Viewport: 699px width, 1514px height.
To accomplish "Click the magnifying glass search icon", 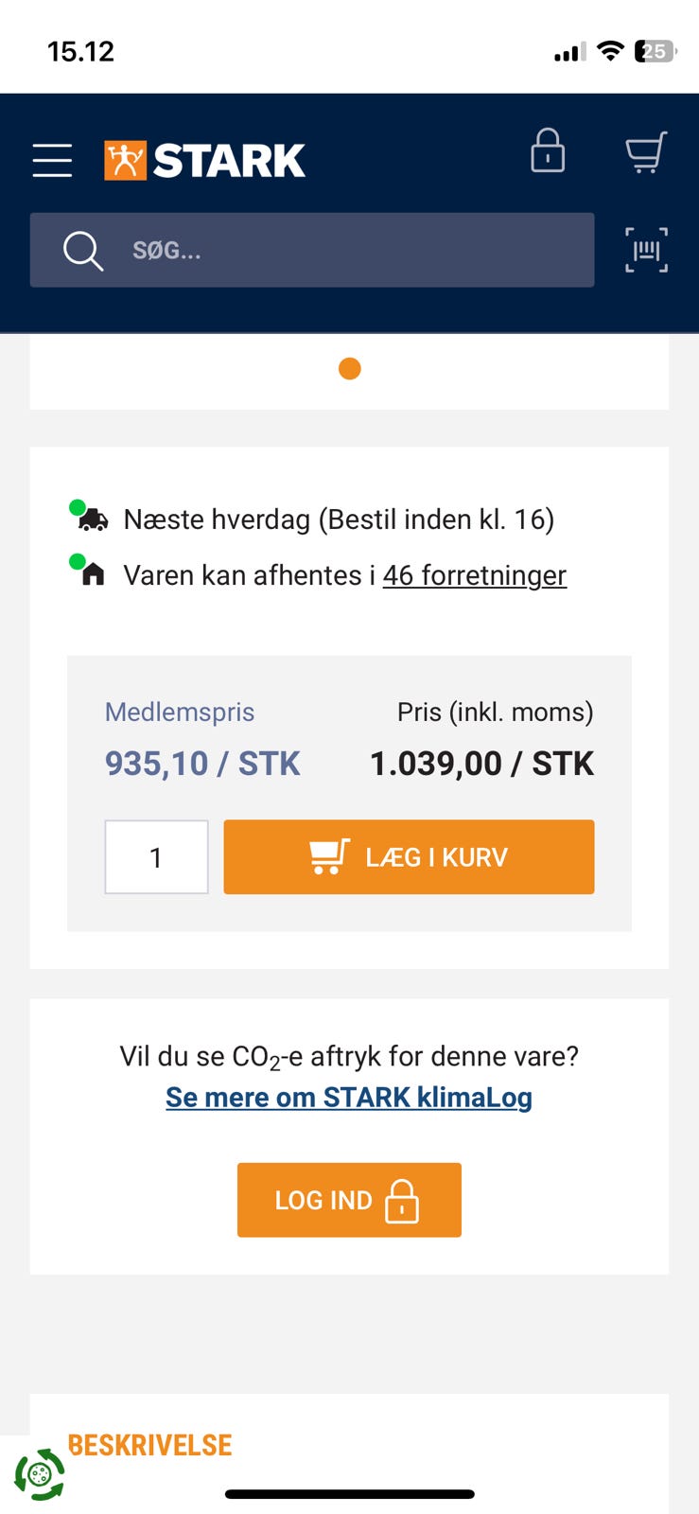I will click(82, 251).
